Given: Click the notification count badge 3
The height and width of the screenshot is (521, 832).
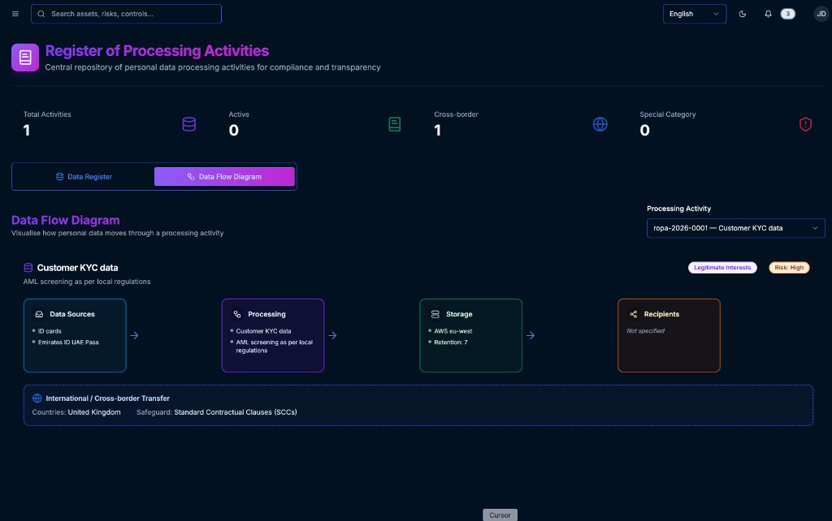Looking at the screenshot, I should coord(787,14).
